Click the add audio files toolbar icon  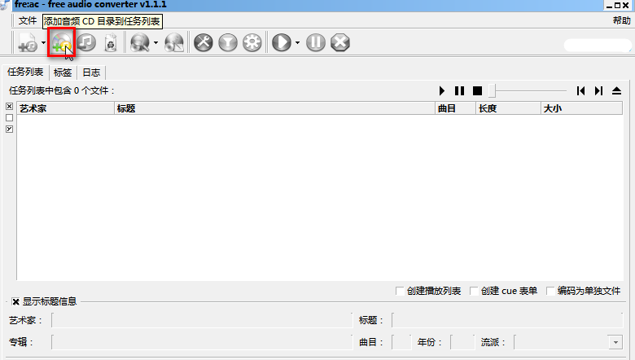click(28, 42)
